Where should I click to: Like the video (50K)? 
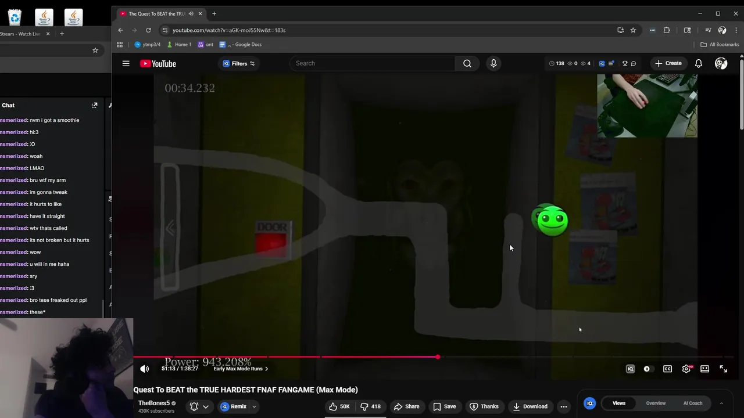tap(339, 406)
